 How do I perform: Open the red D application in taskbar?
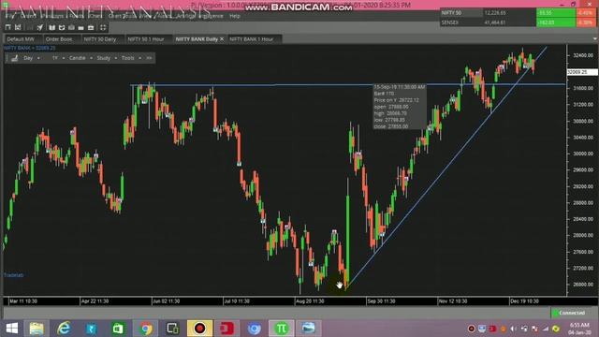[226, 329]
